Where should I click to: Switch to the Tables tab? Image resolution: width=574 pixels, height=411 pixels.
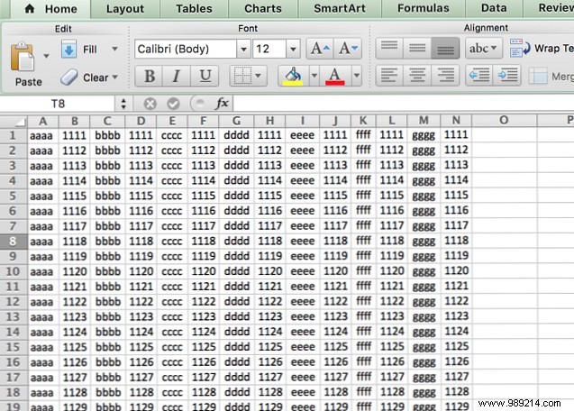coord(194,9)
